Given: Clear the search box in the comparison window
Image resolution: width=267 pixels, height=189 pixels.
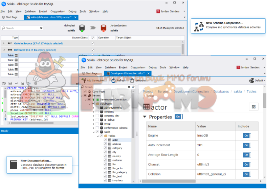Looking at the screenshot, I should pyautogui.click(x=41, y=28).
